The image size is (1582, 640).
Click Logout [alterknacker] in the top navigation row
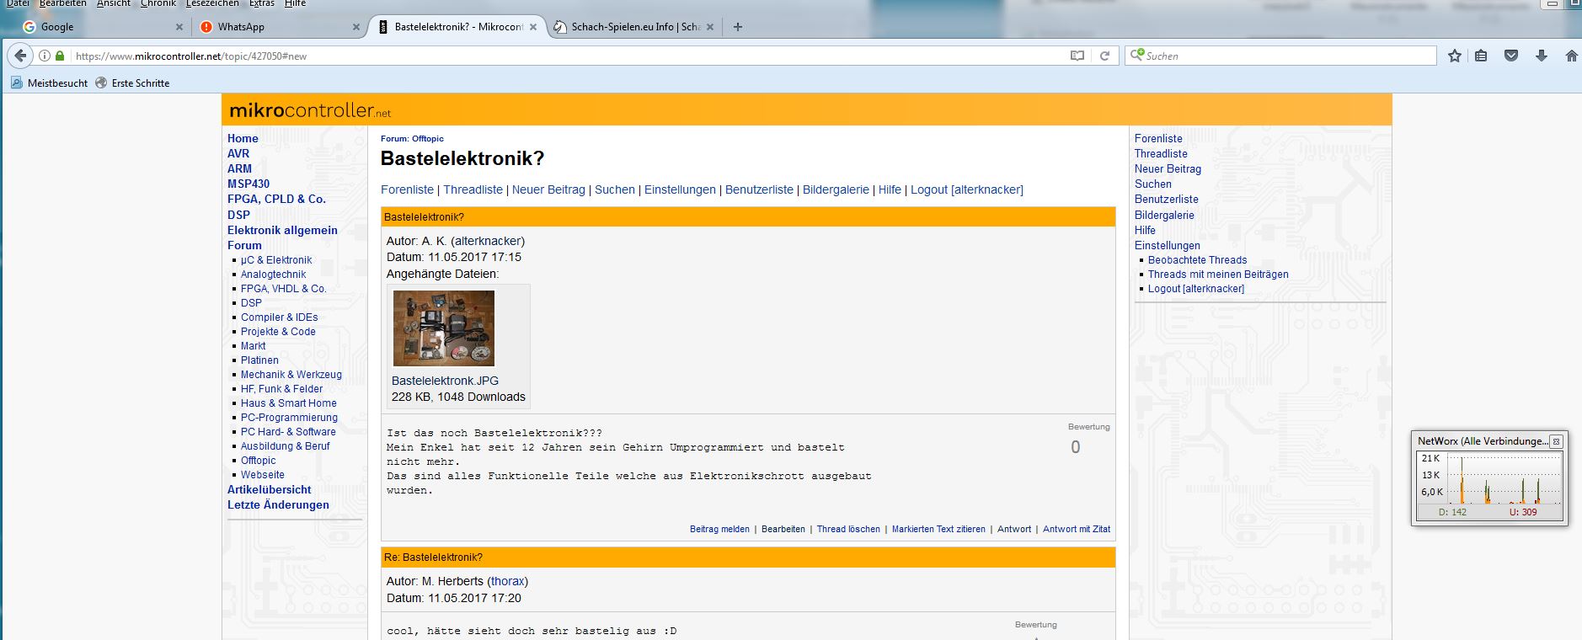pos(967,189)
